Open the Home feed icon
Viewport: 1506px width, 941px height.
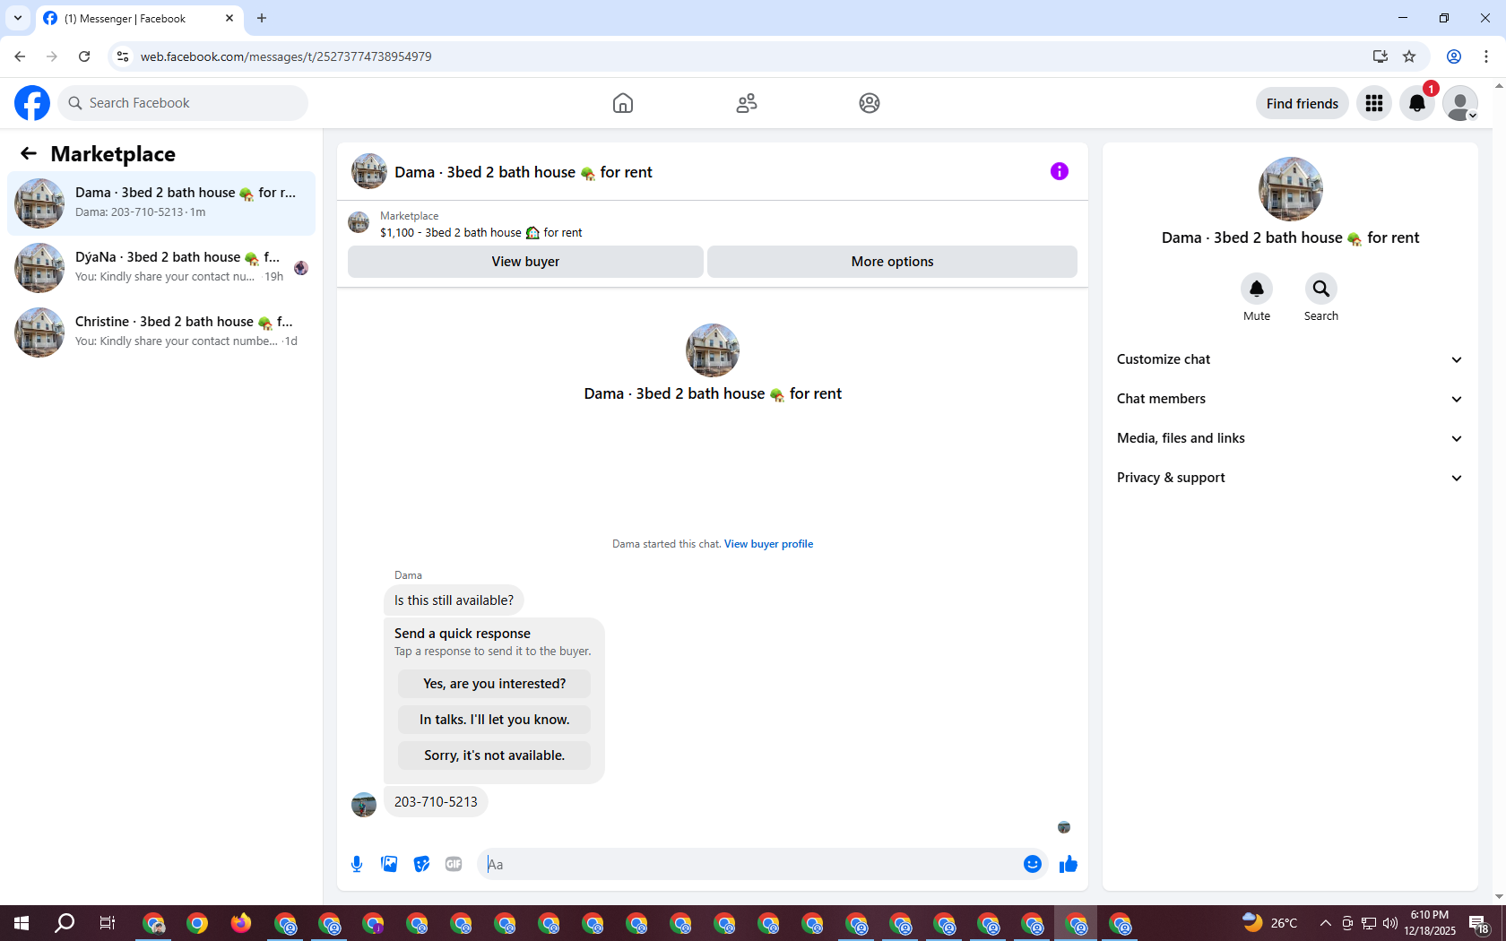623,103
